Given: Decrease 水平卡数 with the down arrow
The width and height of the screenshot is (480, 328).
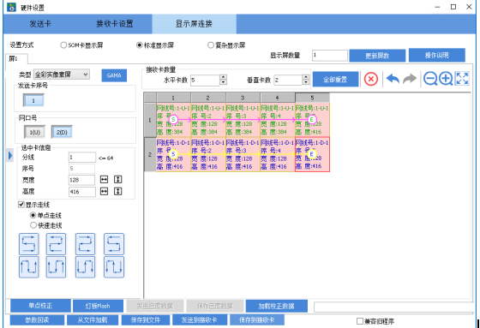Looking at the screenshot, I should [x=224, y=82].
